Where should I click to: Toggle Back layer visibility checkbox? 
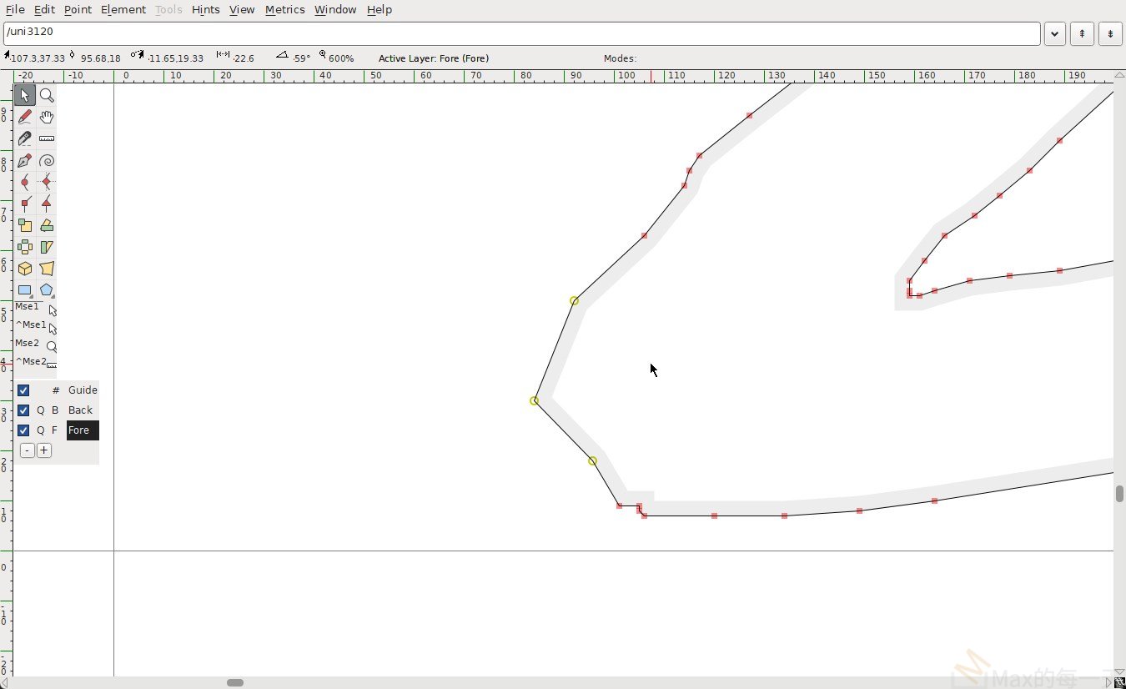pos(23,410)
